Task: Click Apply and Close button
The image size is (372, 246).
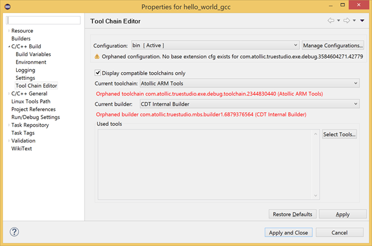Action: (x=289, y=232)
